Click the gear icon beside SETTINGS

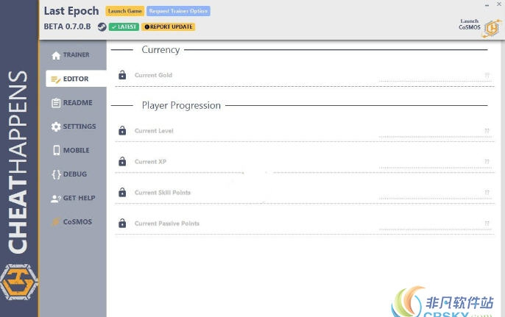click(x=56, y=127)
